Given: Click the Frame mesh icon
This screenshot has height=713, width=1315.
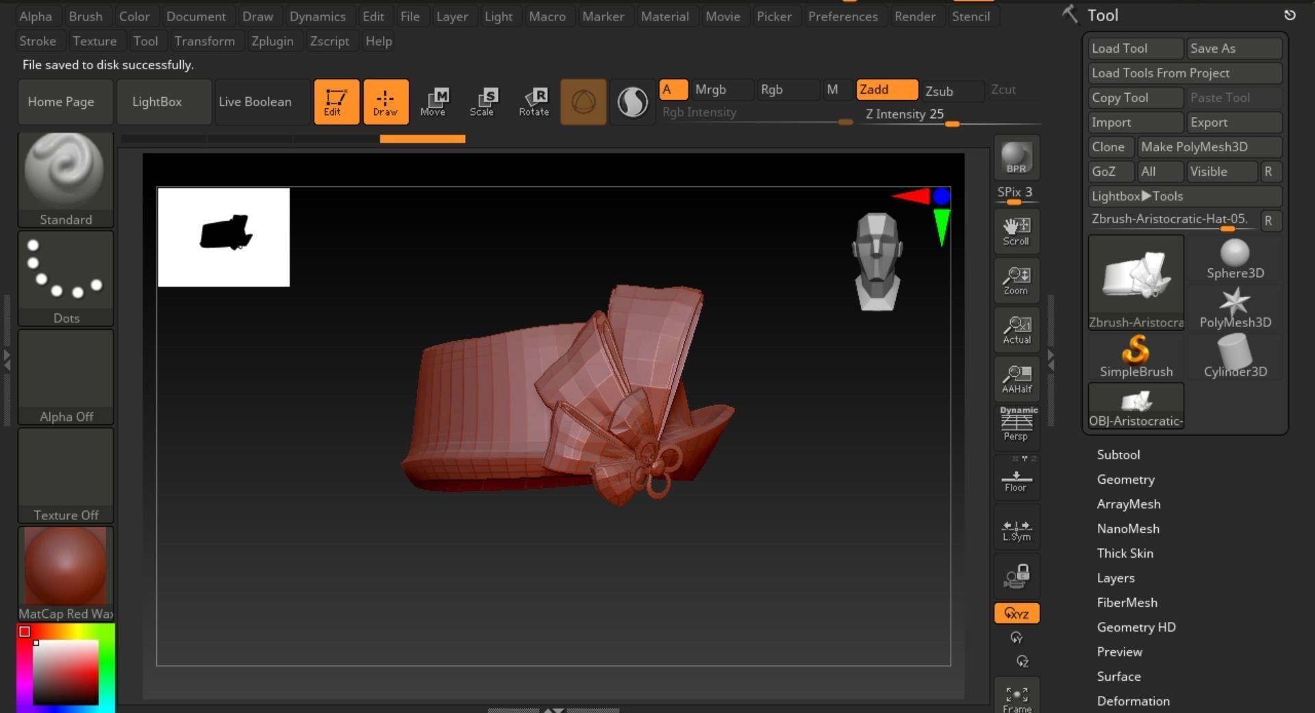Looking at the screenshot, I should 1016,697.
